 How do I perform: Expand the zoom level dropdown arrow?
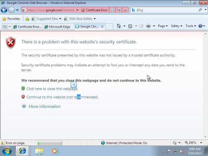(x=201, y=143)
